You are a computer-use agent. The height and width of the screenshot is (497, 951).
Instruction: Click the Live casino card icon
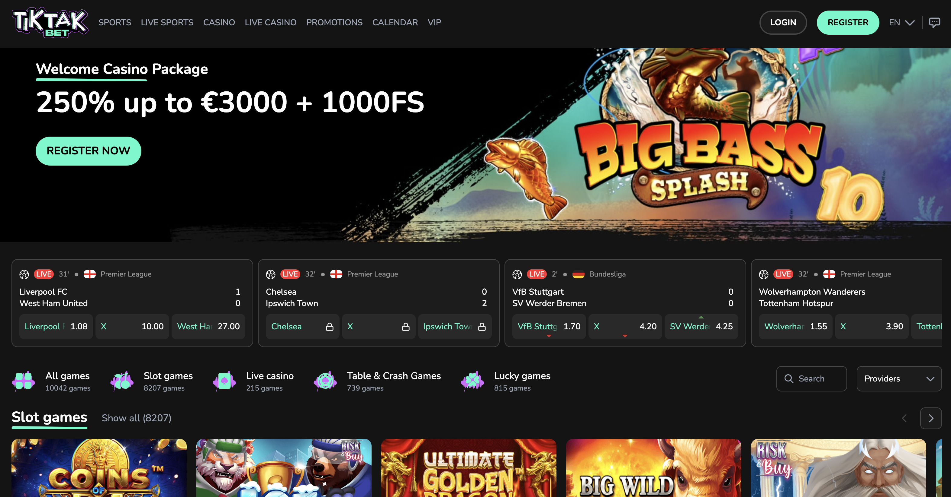click(x=224, y=381)
